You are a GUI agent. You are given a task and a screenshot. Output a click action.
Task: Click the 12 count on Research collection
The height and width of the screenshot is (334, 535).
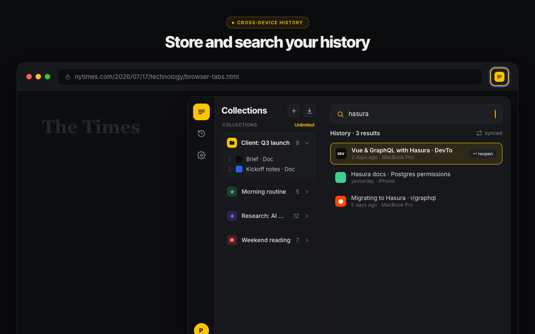(x=296, y=216)
